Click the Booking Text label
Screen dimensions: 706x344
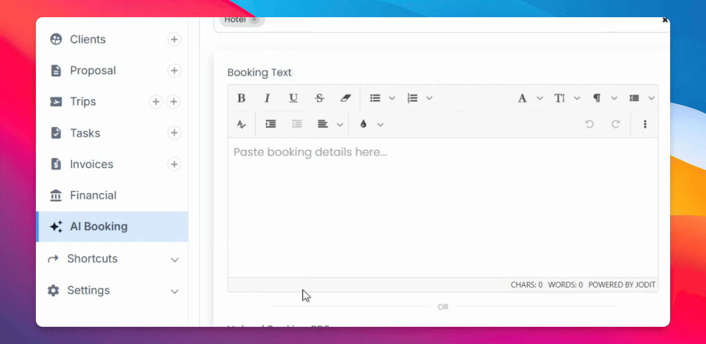pos(259,73)
